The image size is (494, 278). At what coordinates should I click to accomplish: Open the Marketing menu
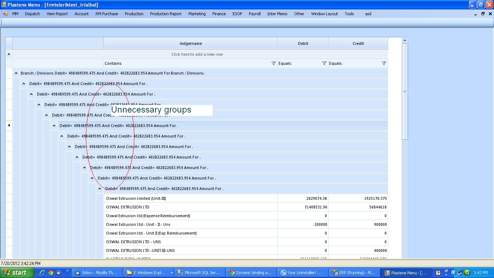[x=197, y=14]
